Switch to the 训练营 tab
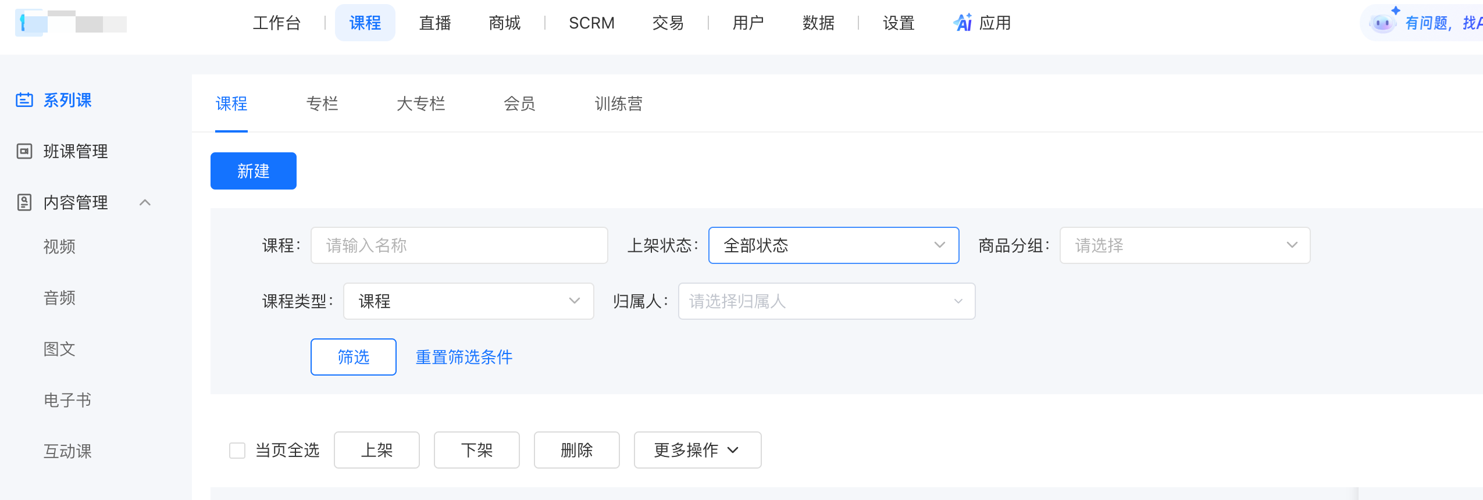 [x=618, y=103]
